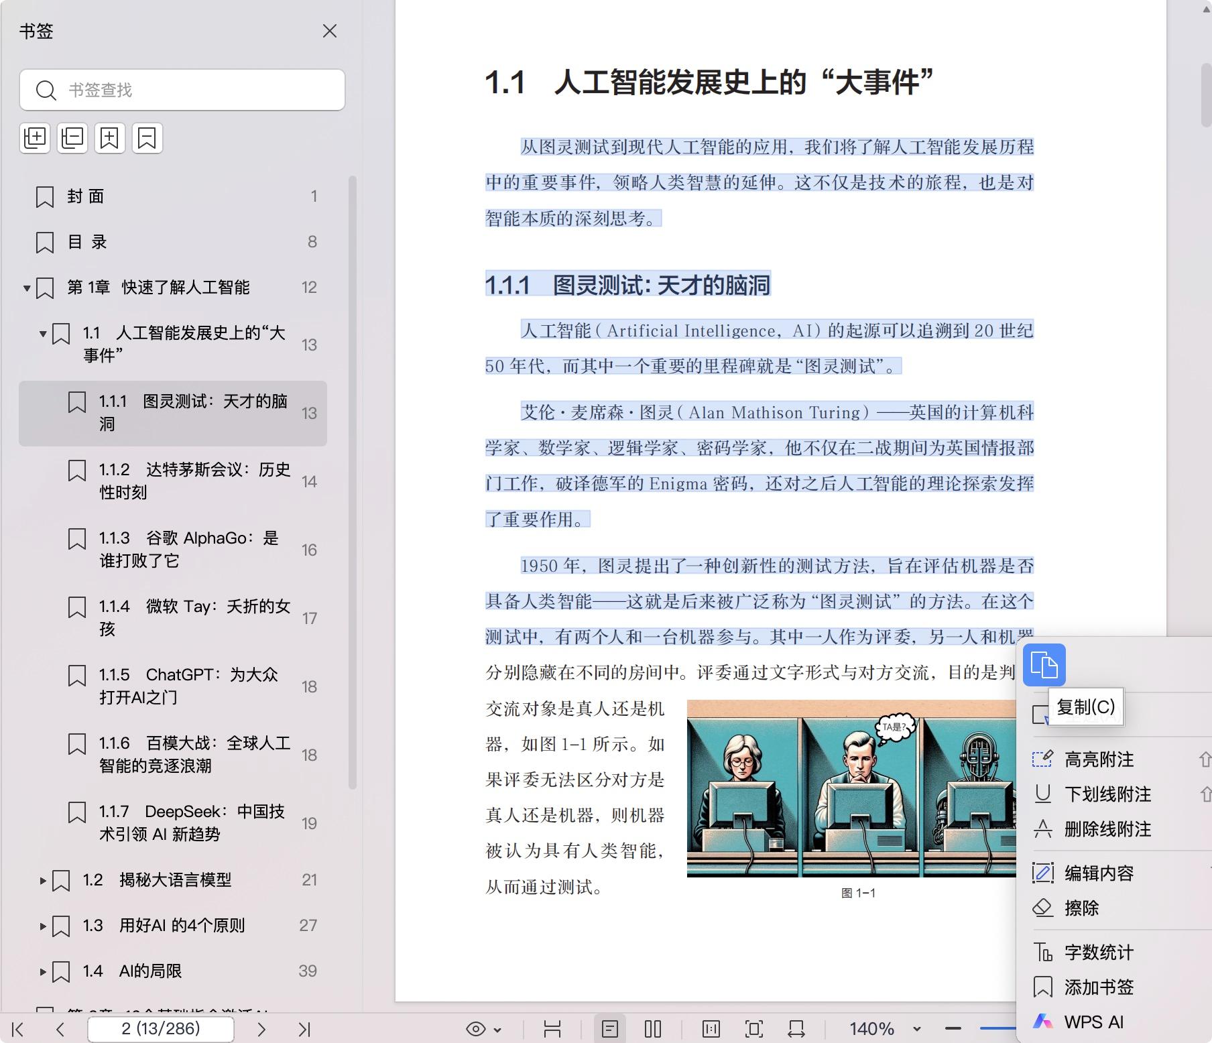The width and height of the screenshot is (1212, 1043).
Task: Set zoom to actual size icon
Action: [x=711, y=1029]
